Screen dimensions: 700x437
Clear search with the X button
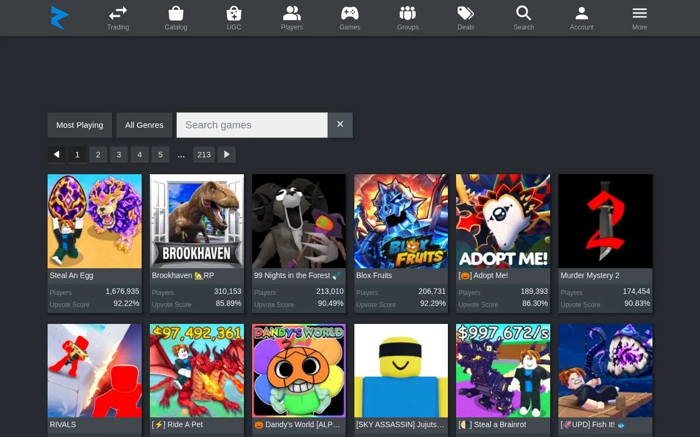[x=340, y=125]
